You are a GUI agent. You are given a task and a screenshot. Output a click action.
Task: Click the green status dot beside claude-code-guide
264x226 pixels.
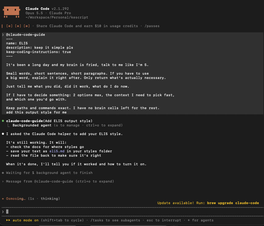pyautogui.click(x=3, y=121)
